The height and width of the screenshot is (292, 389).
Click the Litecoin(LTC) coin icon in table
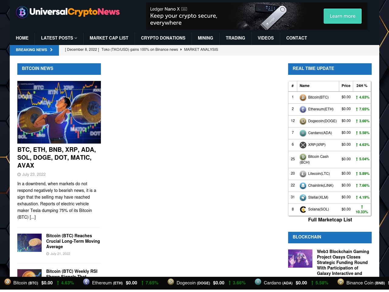[303, 174]
